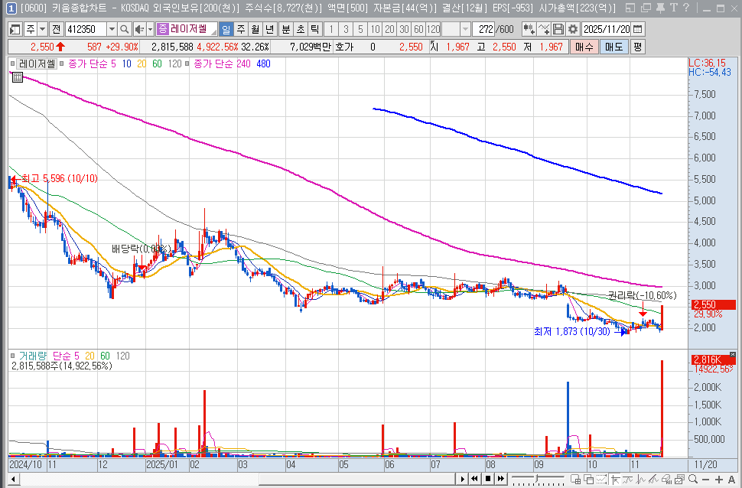Select the 일 (daily) period toggle
Image resolution: width=742 pixels, height=488 pixels.
226,29
